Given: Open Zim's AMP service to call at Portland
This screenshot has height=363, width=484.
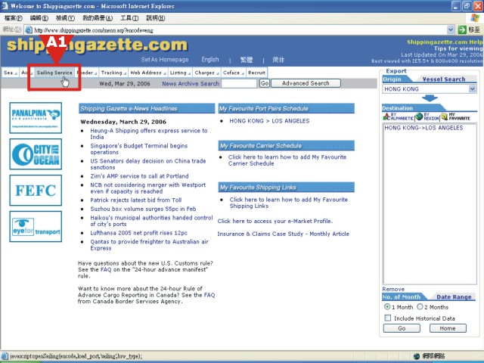Looking at the screenshot, I should coord(139,176).
